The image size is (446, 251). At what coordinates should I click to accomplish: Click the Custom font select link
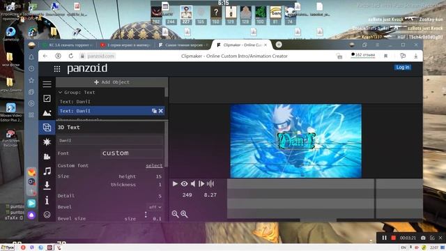click(x=154, y=166)
